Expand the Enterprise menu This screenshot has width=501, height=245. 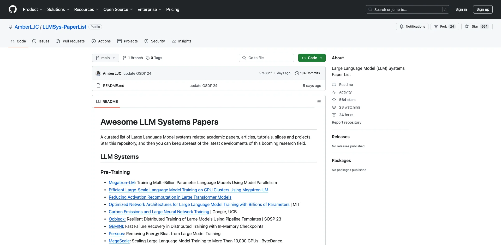(150, 9)
